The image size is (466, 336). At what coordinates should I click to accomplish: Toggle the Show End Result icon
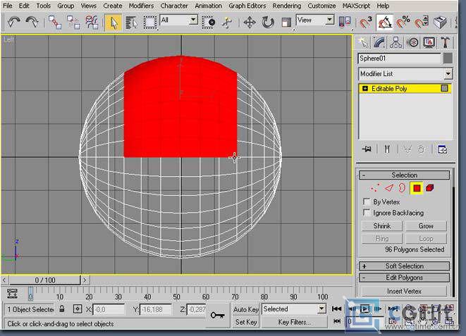click(387, 149)
